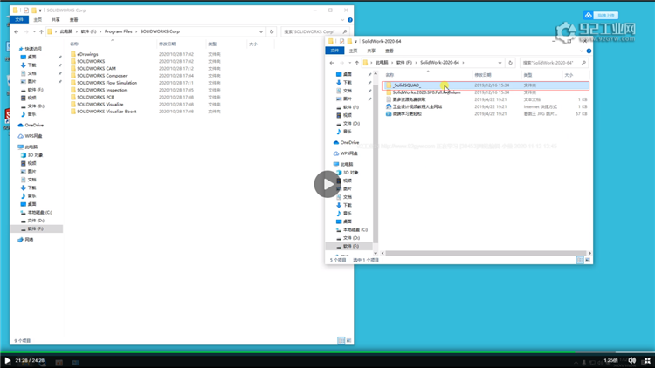
Task: Open 文件 menu in SOLIDWORKS Corp window
Action: pyautogui.click(x=19, y=19)
